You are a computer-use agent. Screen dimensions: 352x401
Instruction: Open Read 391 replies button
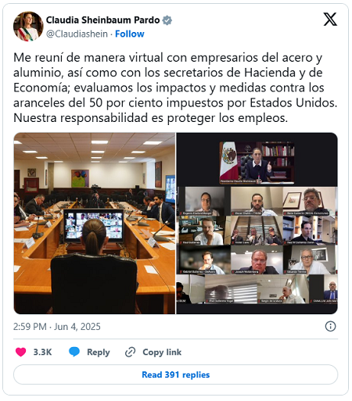point(176,374)
